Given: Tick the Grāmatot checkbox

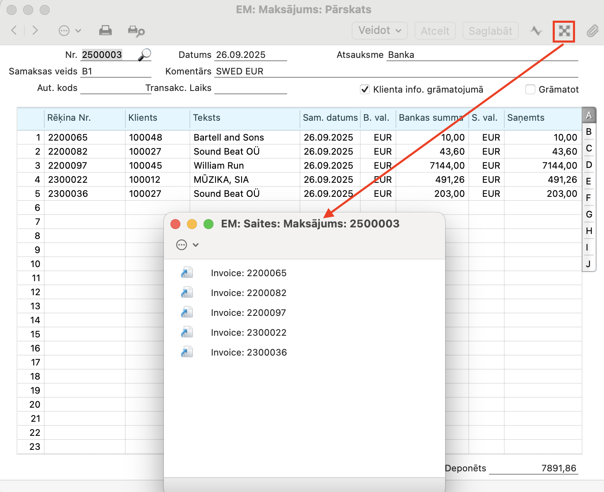Looking at the screenshot, I should coord(530,89).
